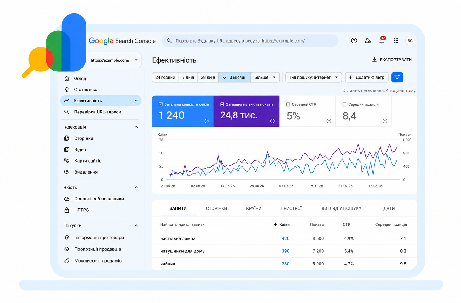This screenshot has height=303, width=461.
Task: Open the Google apps grid icon
Action: 396,41
